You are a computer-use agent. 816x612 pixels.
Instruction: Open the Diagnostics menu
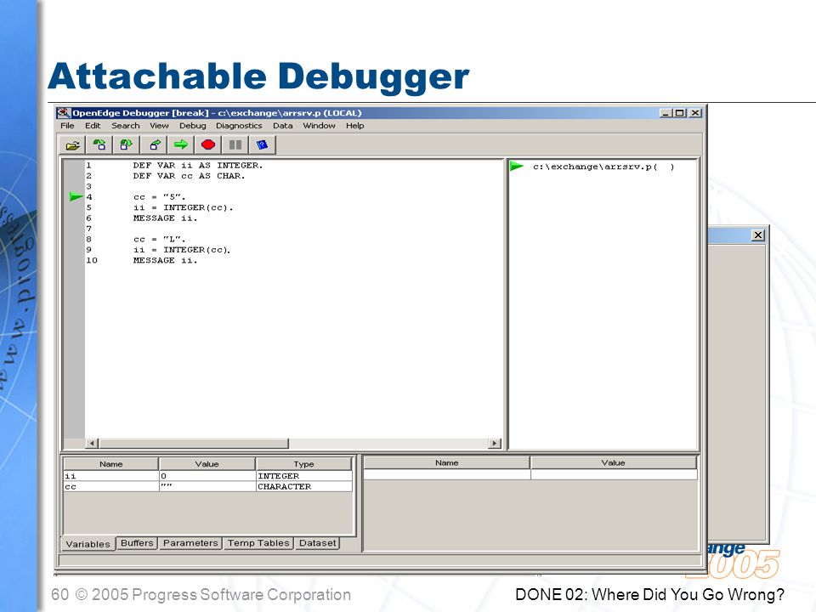point(239,126)
